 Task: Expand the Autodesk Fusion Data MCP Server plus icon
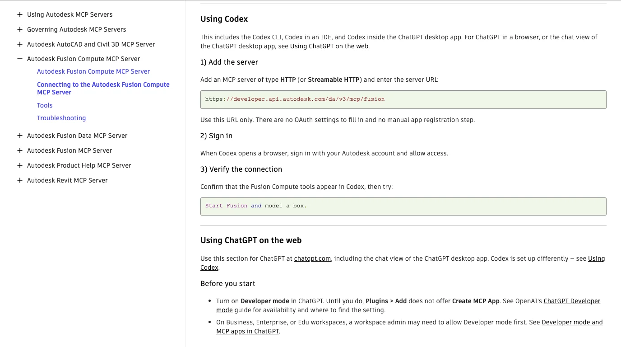click(20, 136)
